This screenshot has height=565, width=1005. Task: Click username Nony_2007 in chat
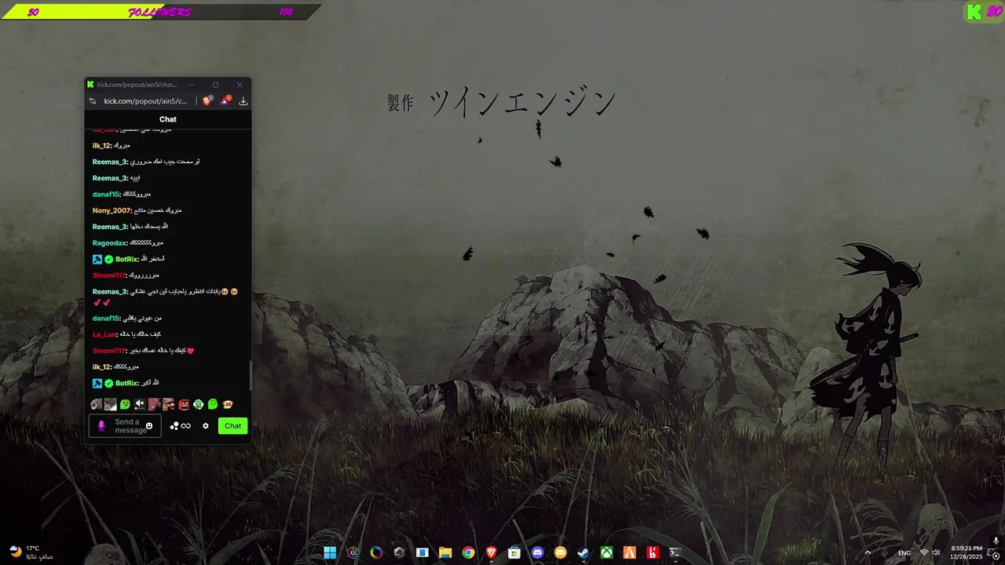(x=111, y=210)
